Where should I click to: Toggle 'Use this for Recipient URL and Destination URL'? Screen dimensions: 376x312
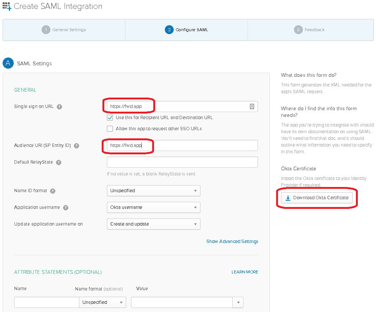(x=110, y=118)
